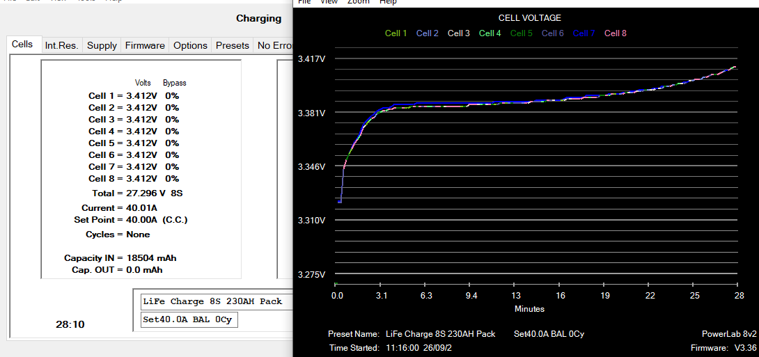Image resolution: width=759 pixels, height=357 pixels.
Task: Click Cell 2 legend label in graph
Action: click(x=428, y=33)
